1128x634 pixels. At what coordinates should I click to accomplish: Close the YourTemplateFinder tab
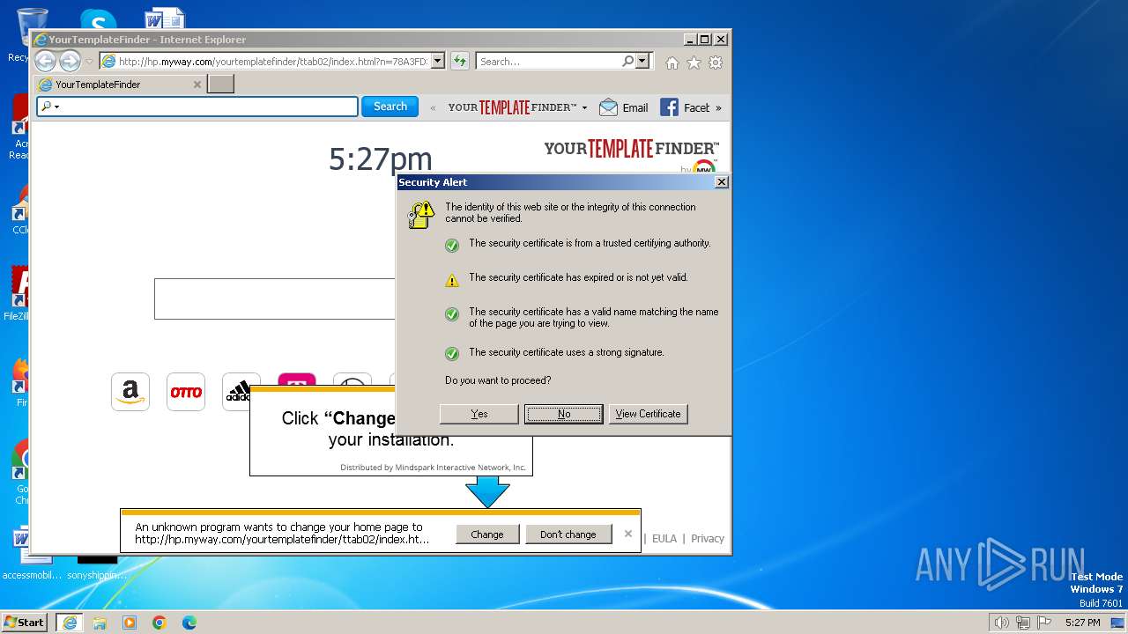[197, 85]
